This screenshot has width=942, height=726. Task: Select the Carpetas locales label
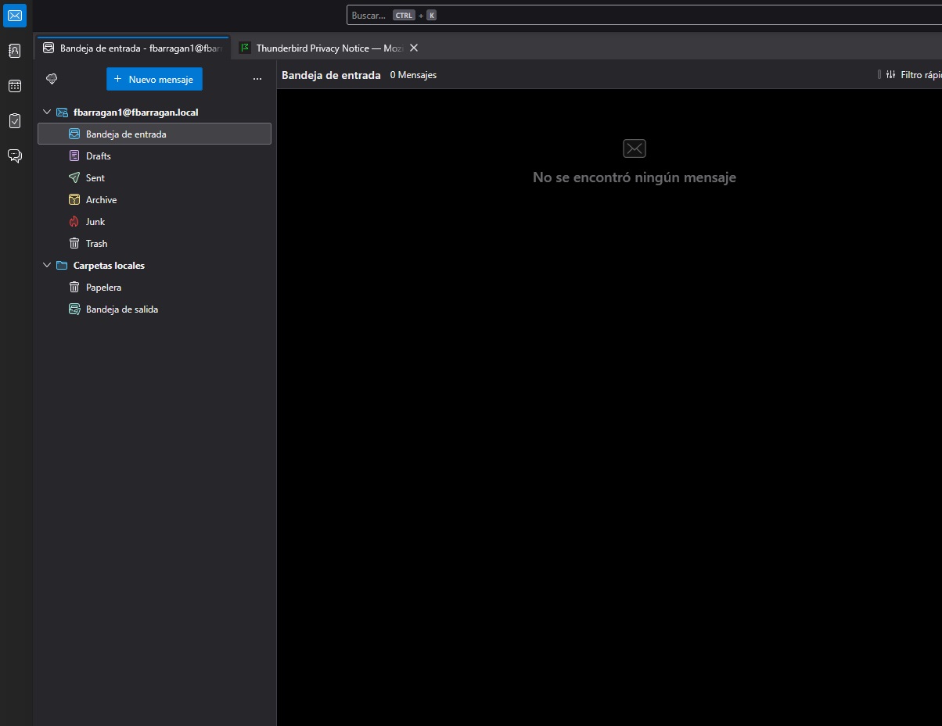(109, 266)
